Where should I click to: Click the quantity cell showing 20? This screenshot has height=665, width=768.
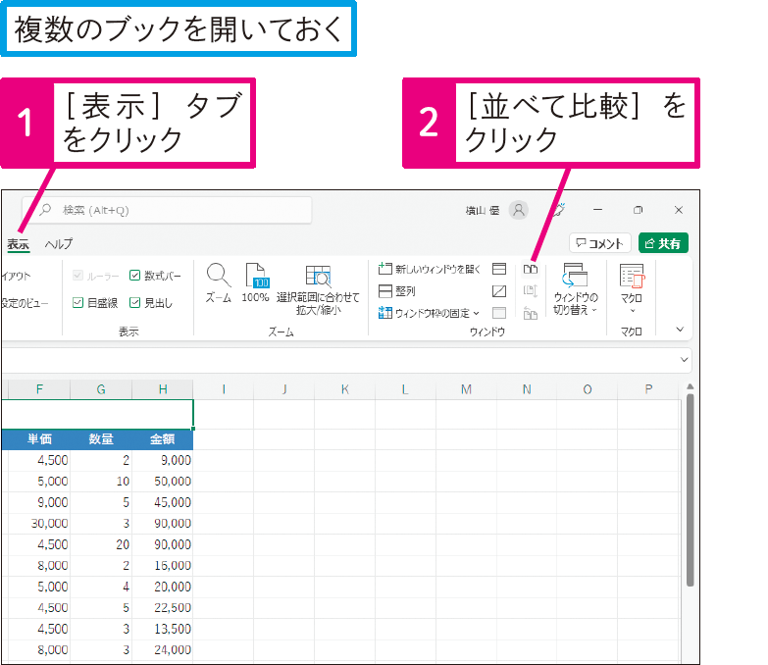101,544
